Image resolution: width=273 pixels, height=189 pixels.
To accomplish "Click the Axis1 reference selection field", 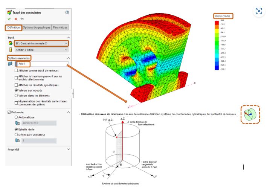I will (x=42, y=64).
